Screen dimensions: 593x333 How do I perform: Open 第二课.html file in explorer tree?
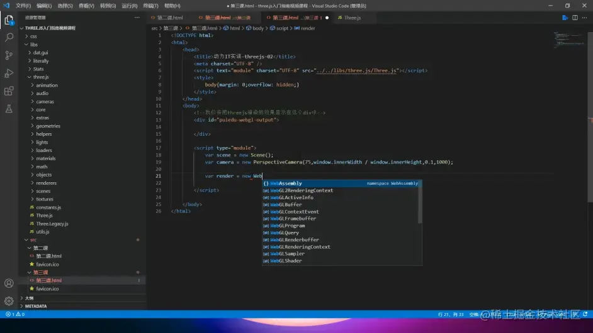[48, 256]
